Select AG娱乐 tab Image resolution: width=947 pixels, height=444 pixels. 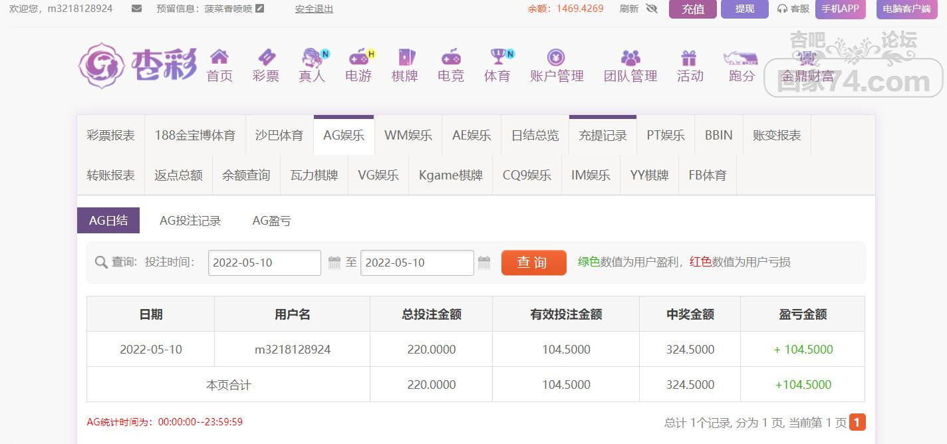[344, 136]
